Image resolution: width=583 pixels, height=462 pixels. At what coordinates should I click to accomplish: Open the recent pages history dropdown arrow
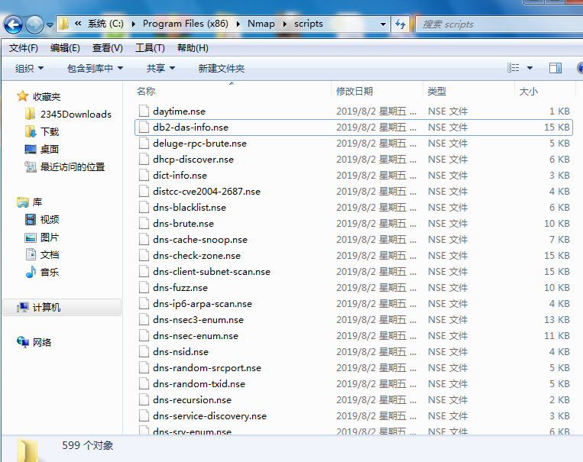[x=50, y=25]
